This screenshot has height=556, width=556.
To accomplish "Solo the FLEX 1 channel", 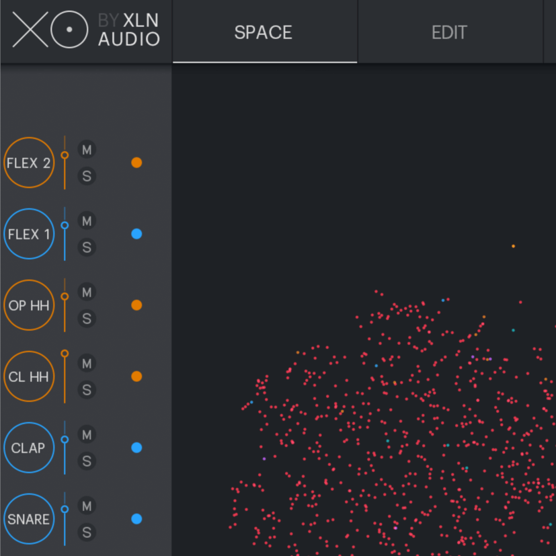I will click(87, 247).
